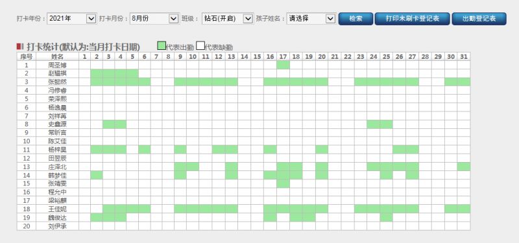Select the 姓名 column header
The height and width of the screenshot is (243, 519).
tap(57, 56)
